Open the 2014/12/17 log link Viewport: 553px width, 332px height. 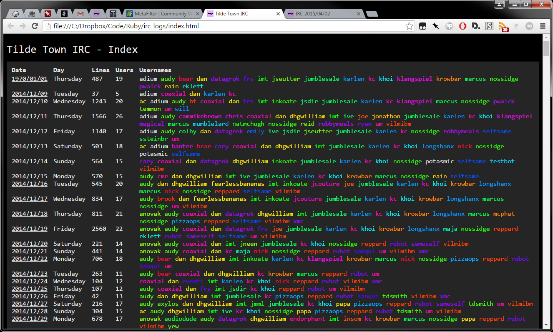click(30, 199)
